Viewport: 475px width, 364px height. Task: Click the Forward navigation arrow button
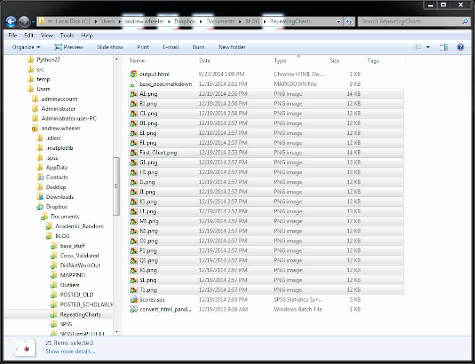point(24,21)
